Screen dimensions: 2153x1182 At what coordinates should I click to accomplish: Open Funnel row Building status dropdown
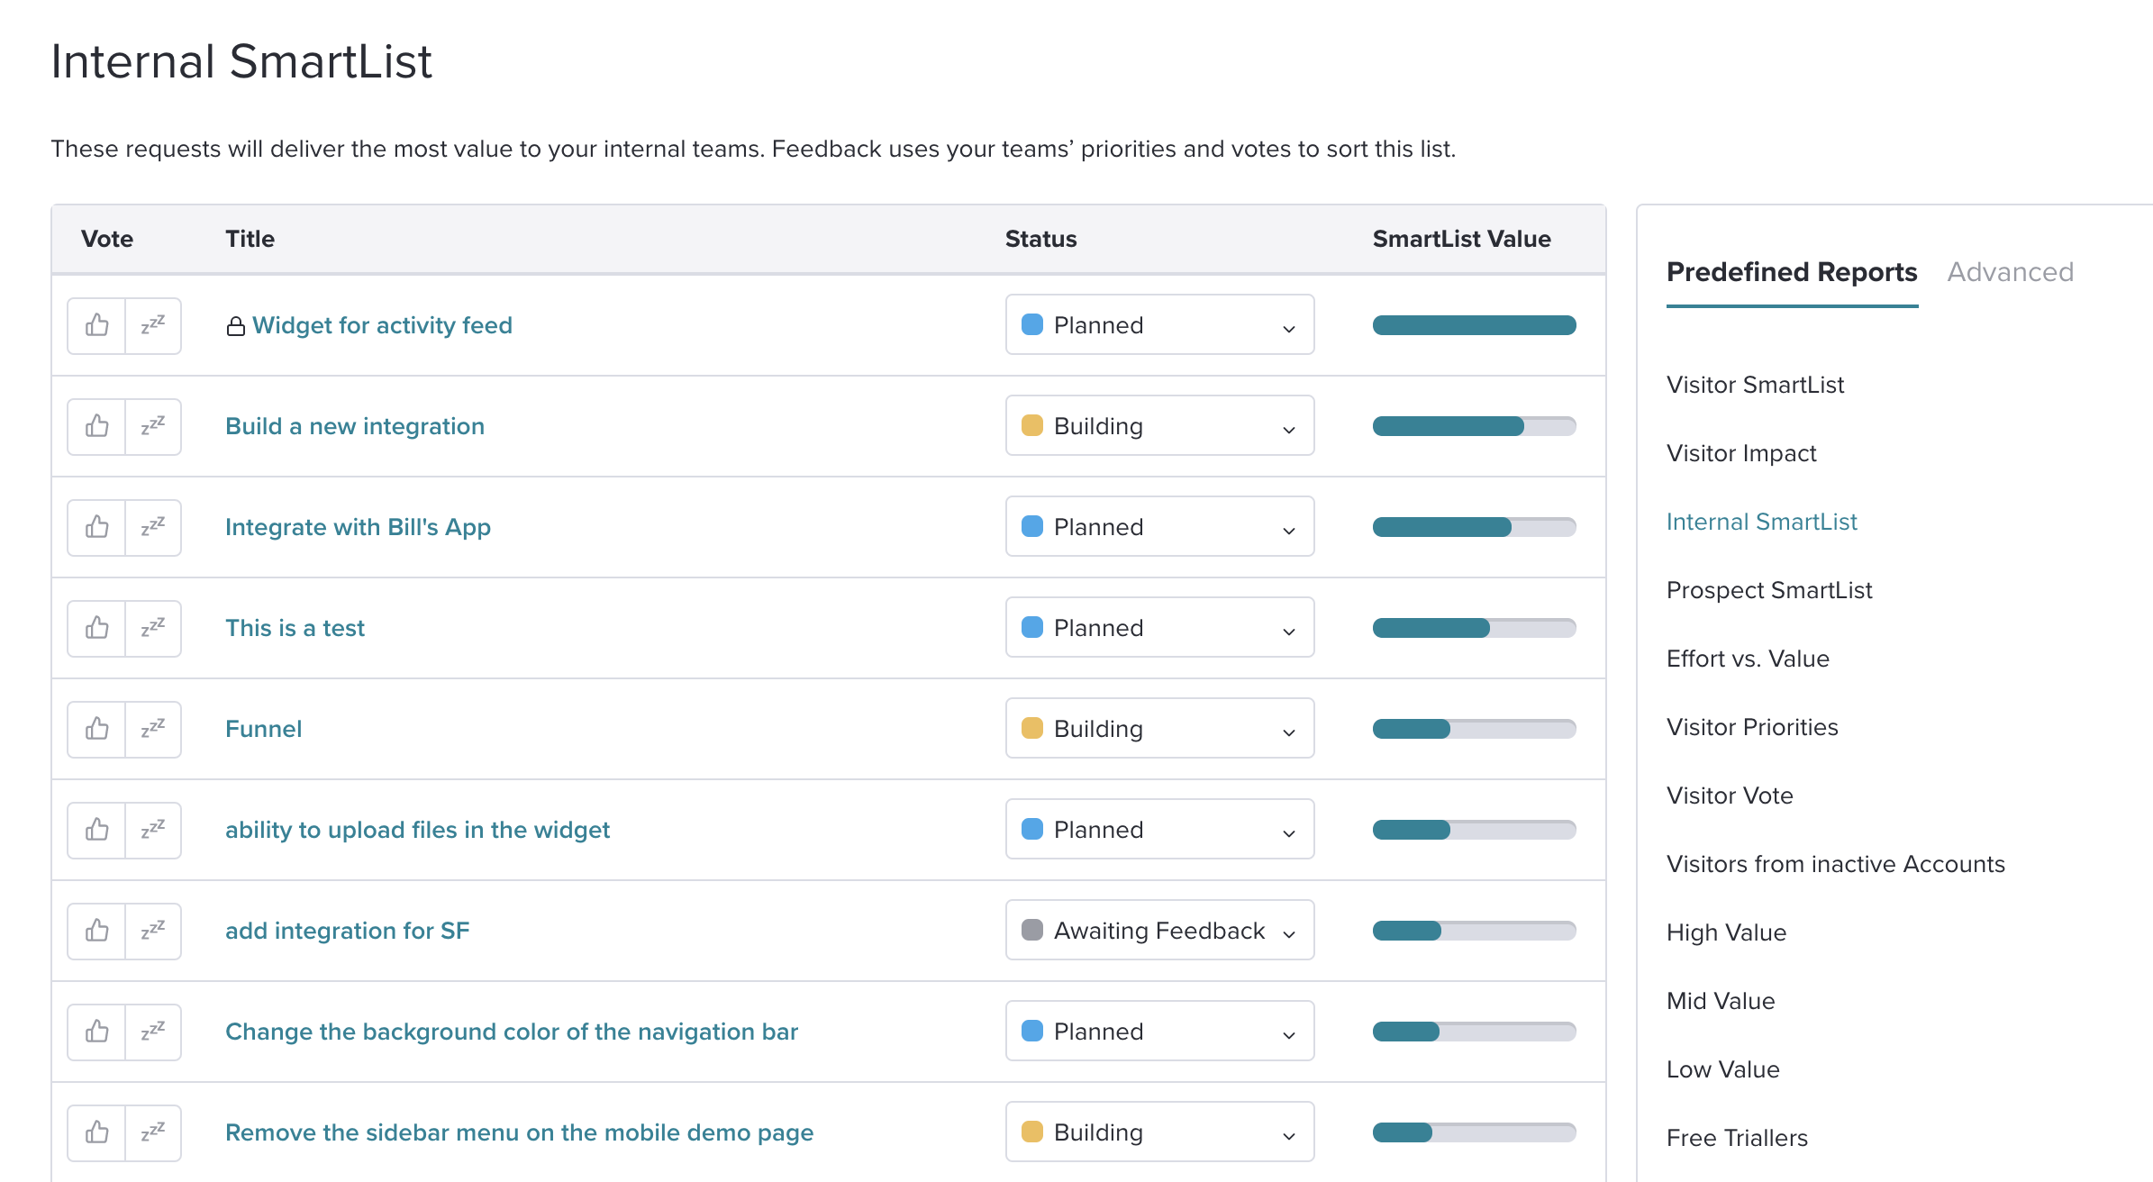(1159, 729)
